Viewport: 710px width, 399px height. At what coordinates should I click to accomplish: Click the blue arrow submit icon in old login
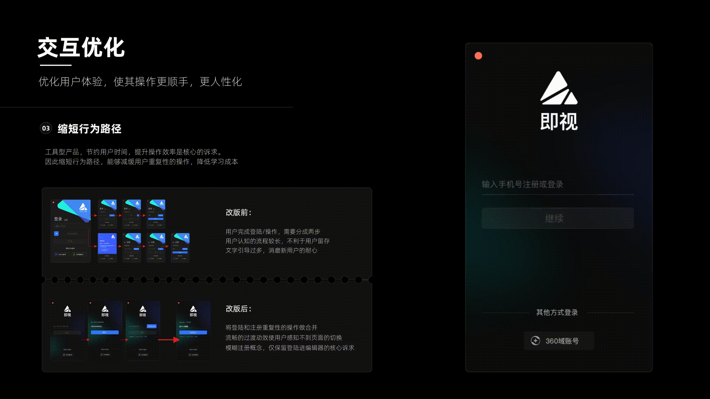[x=56, y=233]
